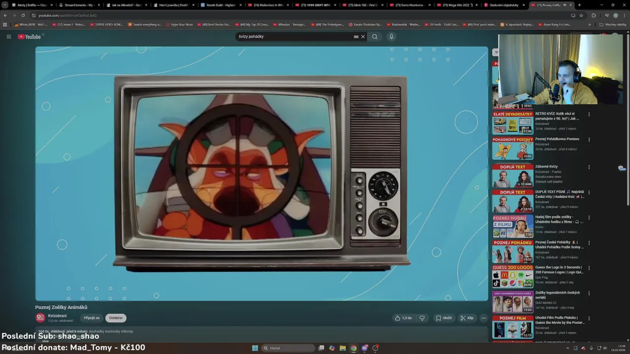Screen dimensions: 630x354
Task: Create a clip with Klip button
Action: click(x=467, y=318)
